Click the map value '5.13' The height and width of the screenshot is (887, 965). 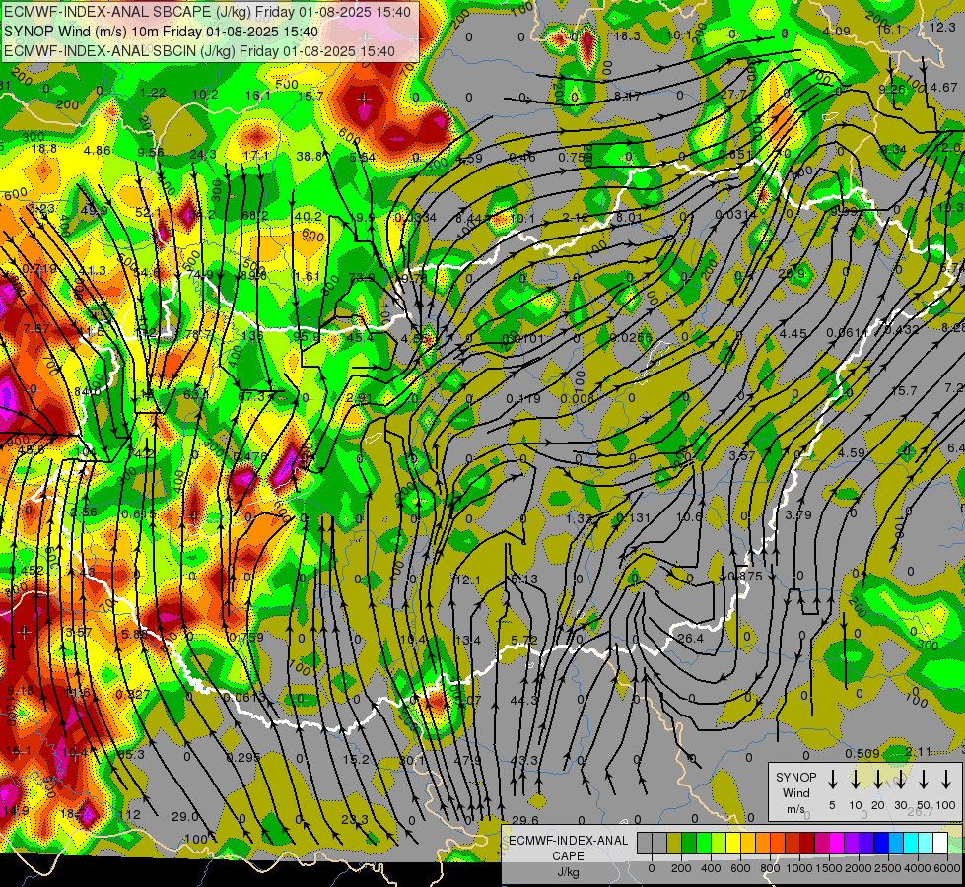[524, 580]
